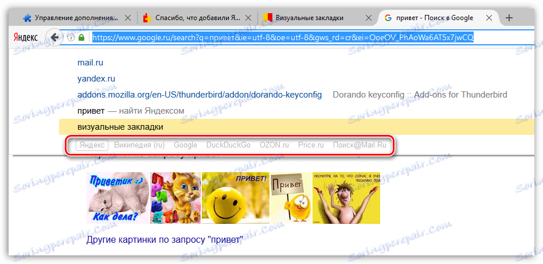Close the привет - Поиск в Google tab
Viewport: 543px width, 264px height.
coord(489,18)
